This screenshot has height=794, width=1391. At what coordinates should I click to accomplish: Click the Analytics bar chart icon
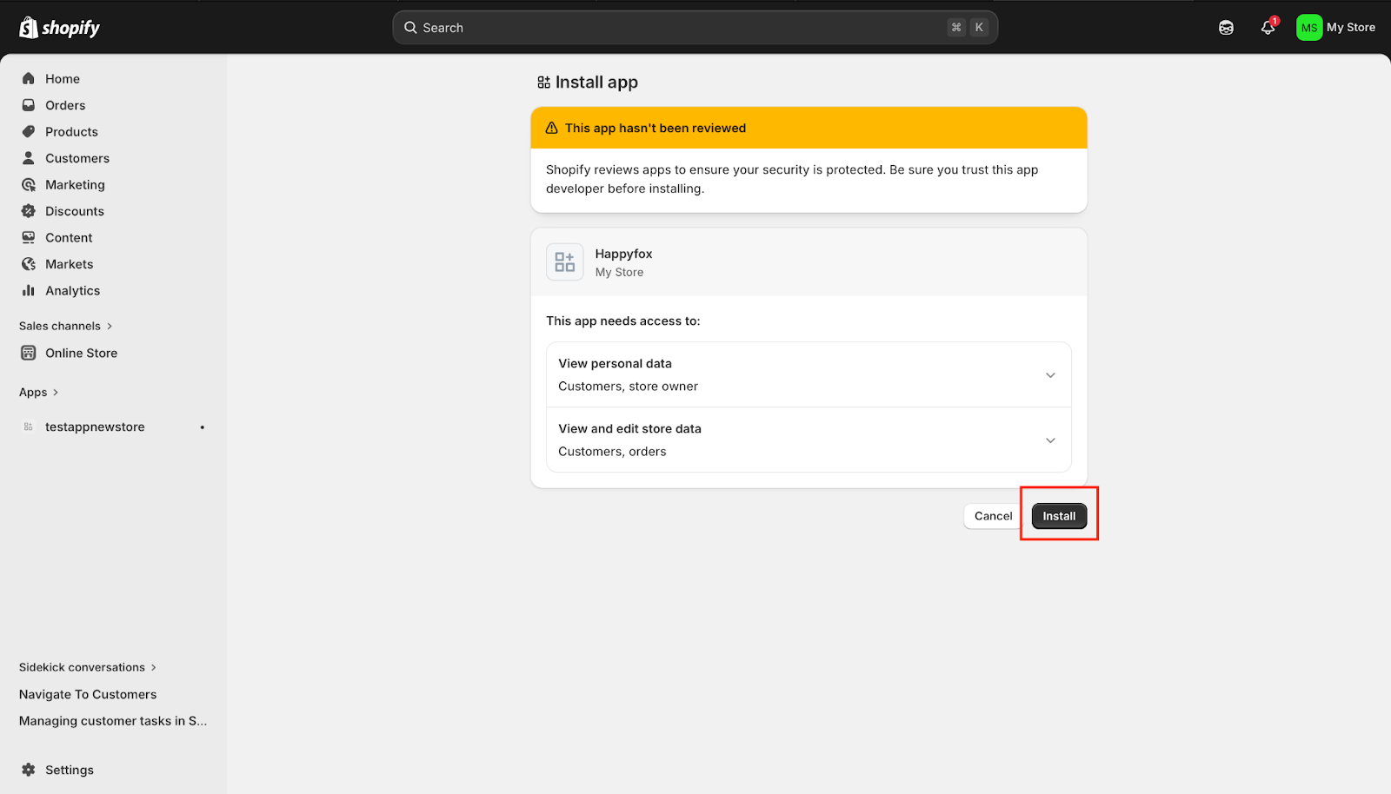point(29,291)
